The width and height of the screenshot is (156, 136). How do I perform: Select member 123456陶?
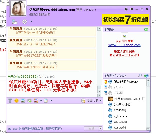[120, 110]
